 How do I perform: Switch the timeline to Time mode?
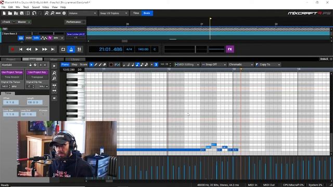coord(136,13)
